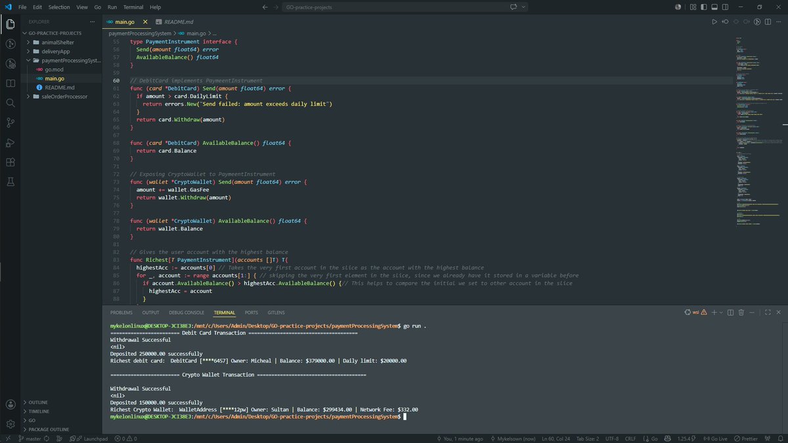Image resolution: width=788 pixels, height=443 pixels.
Task: Split the editor to the right
Action: (x=768, y=22)
